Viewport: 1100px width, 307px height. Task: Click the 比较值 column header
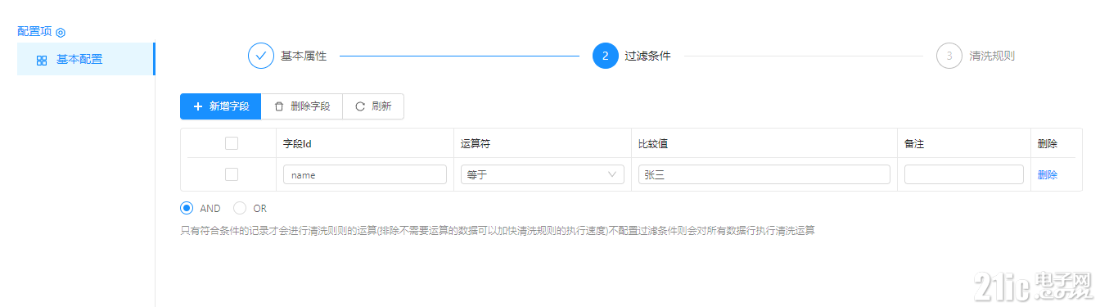click(x=653, y=143)
